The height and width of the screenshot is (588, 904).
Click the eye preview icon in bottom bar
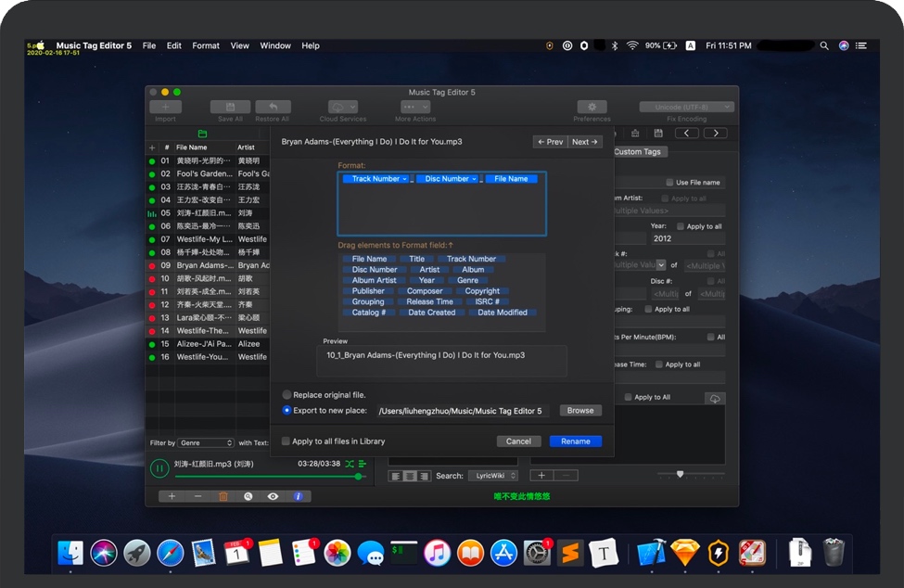coord(273,496)
